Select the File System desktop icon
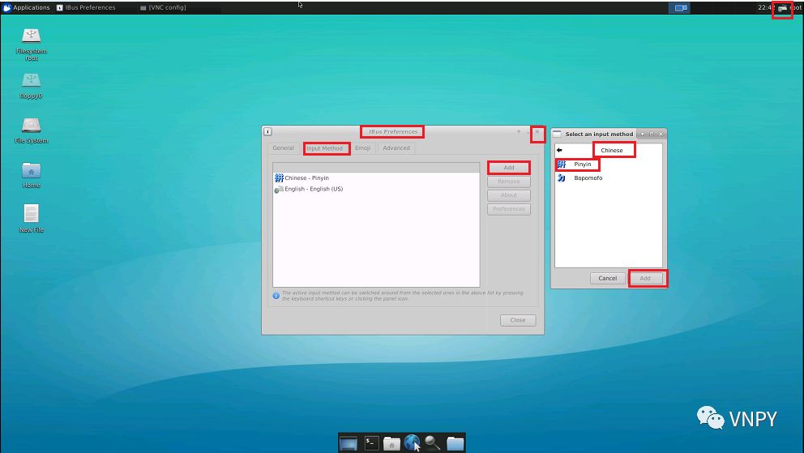This screenshot has width=804, height=453. point(32,130)
